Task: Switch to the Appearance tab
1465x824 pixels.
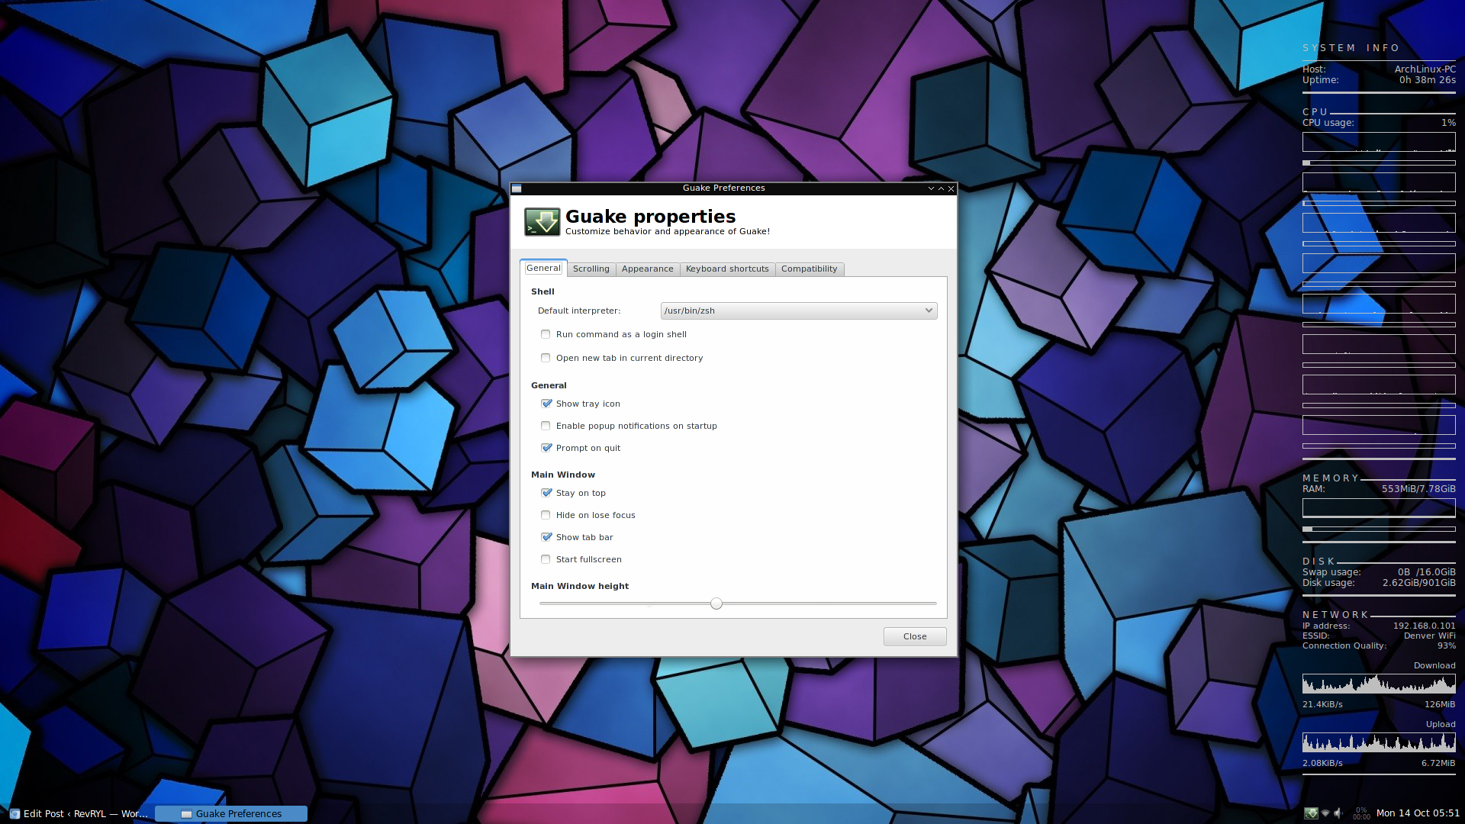Action: click(647, 269)
